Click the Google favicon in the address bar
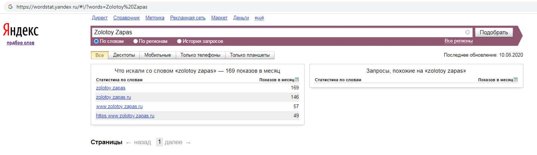Screen dimensions: 537x155 10,7
